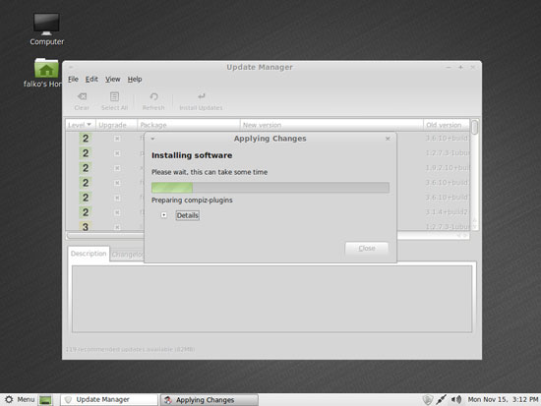Viewport: 541px width, 406px height.
Task: Click the Description text area
Action: point(271,299)
